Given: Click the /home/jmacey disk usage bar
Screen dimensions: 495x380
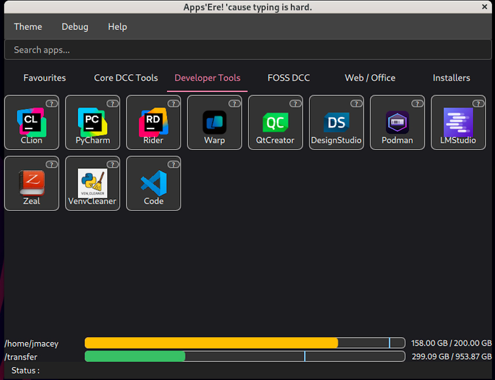Looking at the screenshot, I should click(x=245, y=343).
